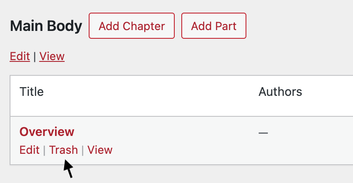Edit the Overview chapter via row action
Screen dimensions: 353x183
pos(29,150)
